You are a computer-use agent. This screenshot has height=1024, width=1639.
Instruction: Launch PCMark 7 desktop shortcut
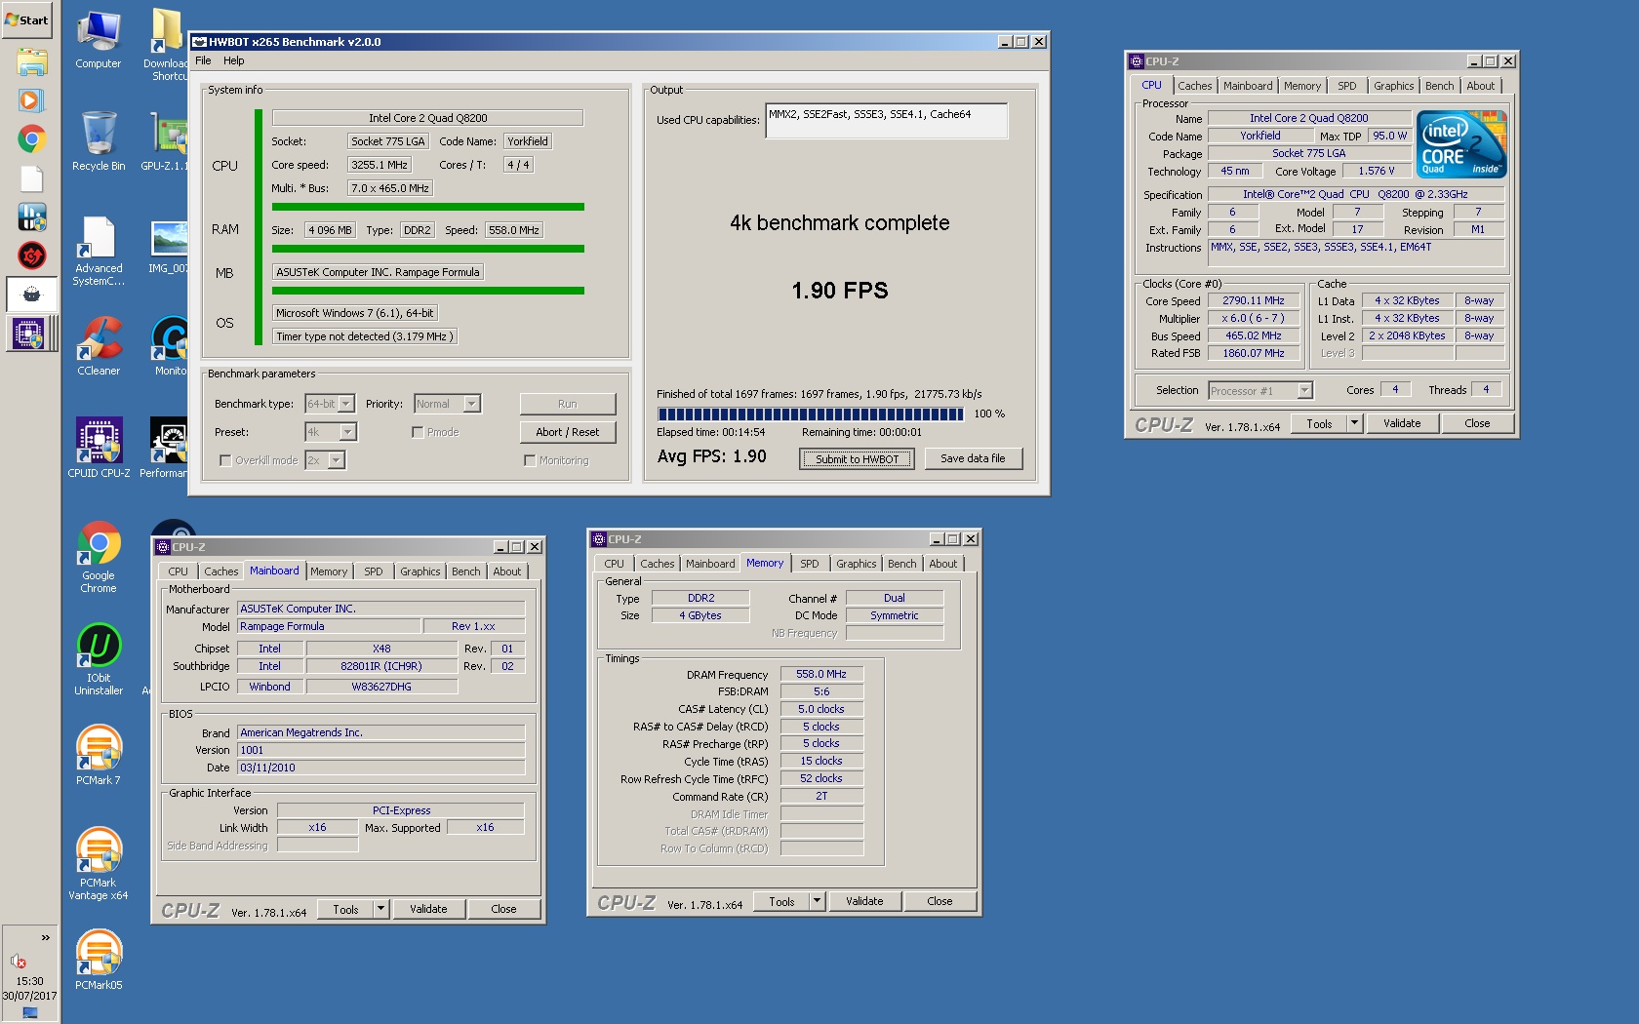(99, 755)
